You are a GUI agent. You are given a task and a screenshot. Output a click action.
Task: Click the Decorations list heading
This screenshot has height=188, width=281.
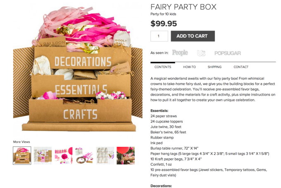161,186
